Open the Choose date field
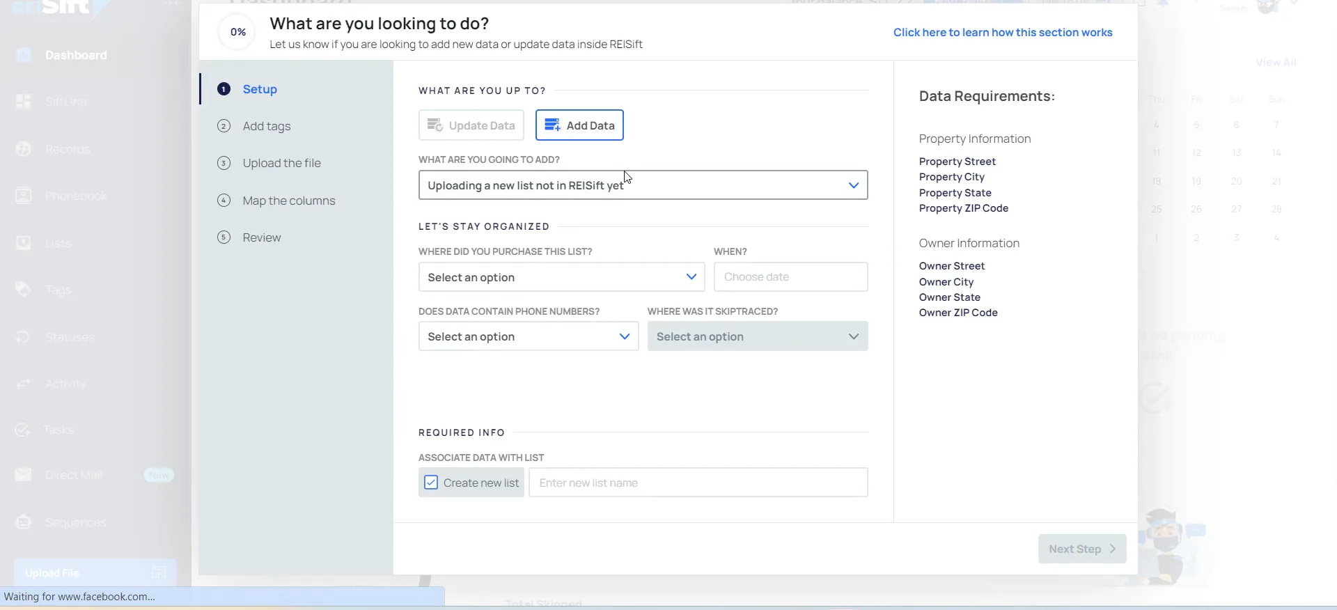 [x=790, y=277]
